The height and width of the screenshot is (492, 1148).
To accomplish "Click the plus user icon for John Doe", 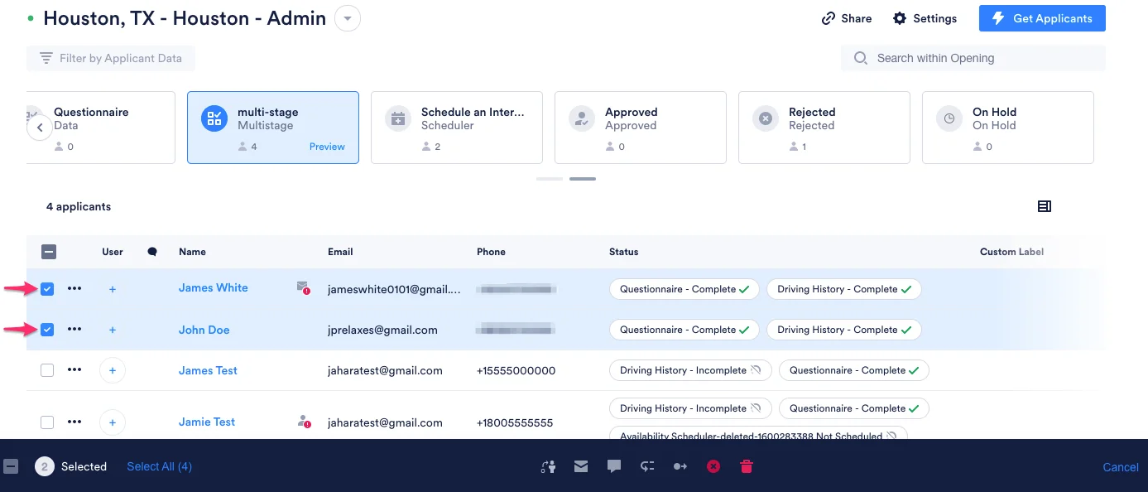I will tap(113, 330).
